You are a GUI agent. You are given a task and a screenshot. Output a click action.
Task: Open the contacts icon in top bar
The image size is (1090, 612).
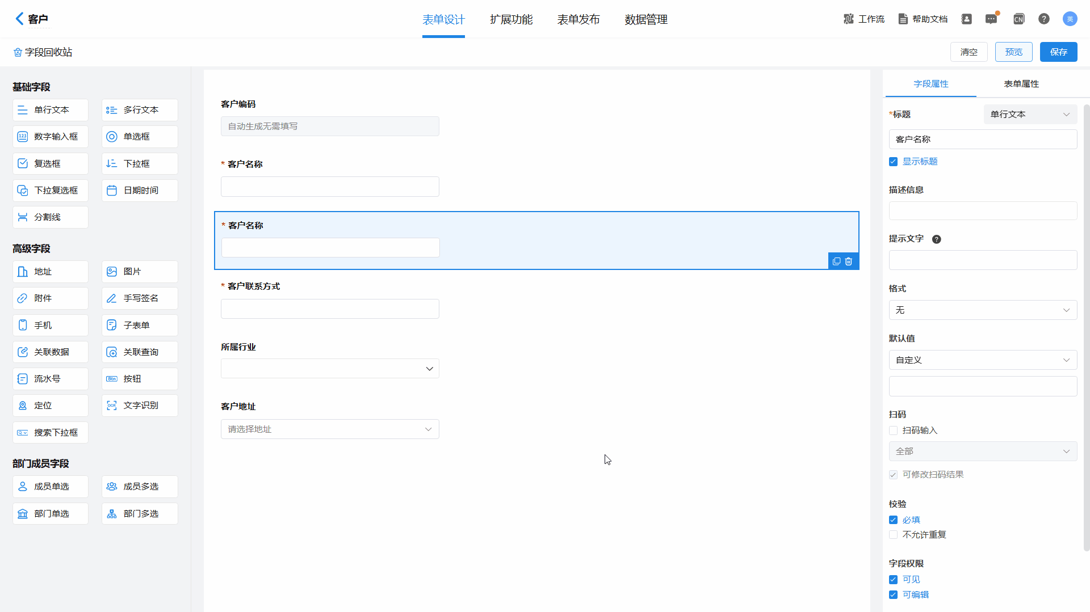point(966,19)
